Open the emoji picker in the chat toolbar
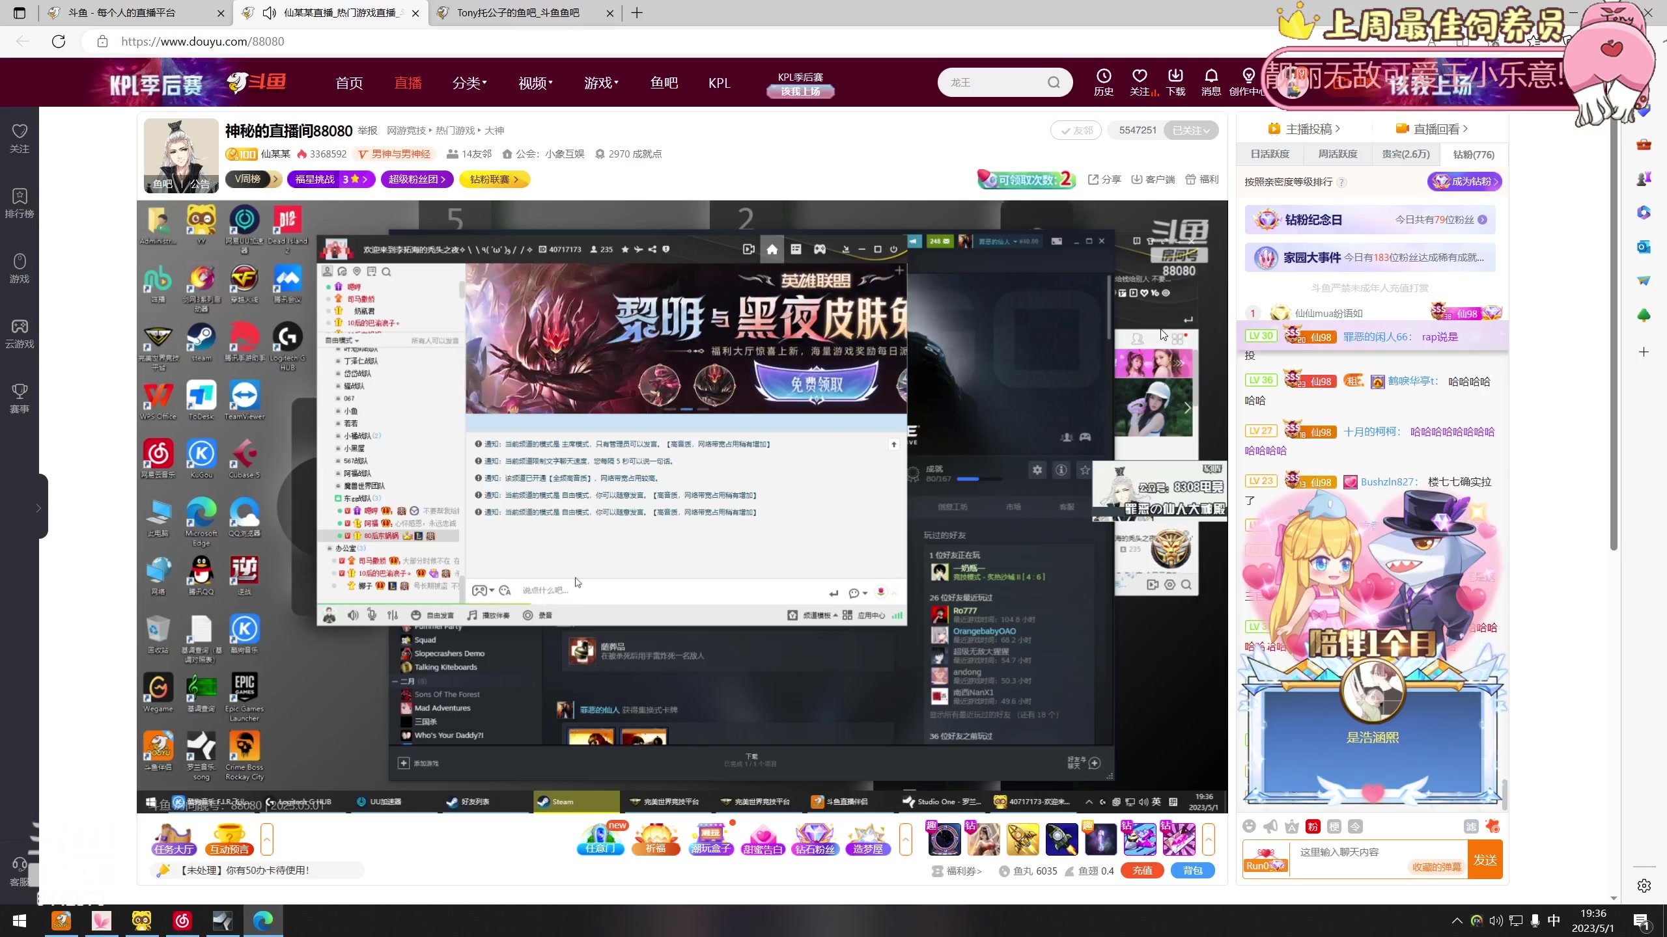Viewport: 1667px width, 937px height. click(1249, 826)
